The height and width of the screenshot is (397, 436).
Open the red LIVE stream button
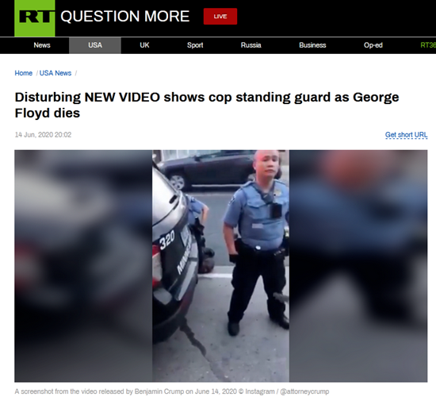(220, 17)
